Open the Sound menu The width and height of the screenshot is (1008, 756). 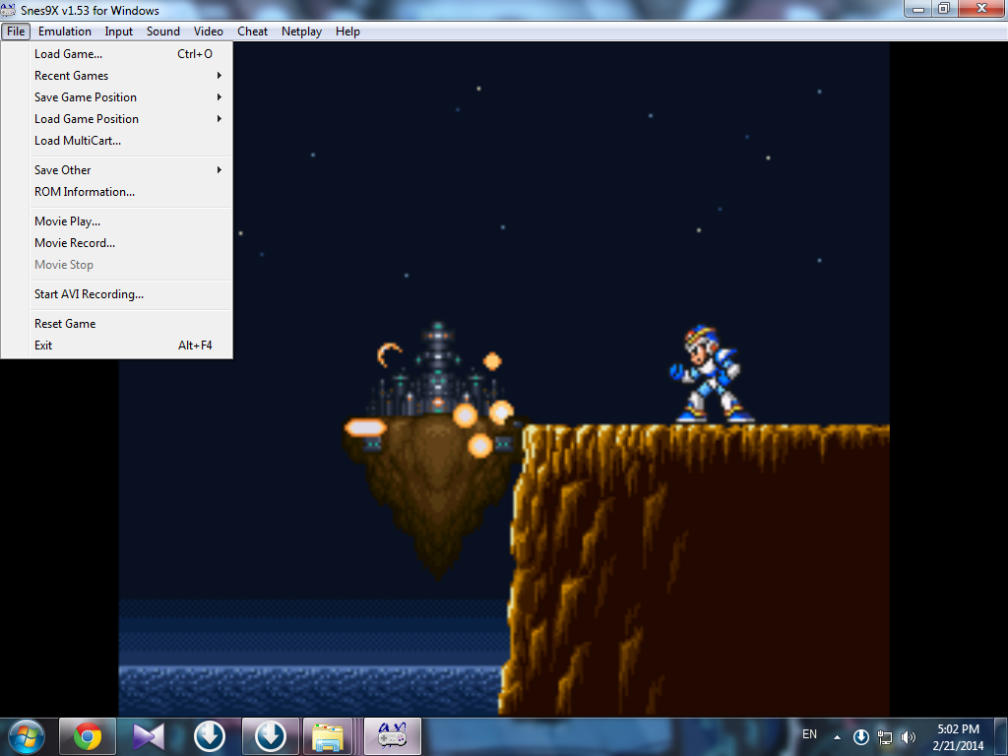pyautogui.click(x=162, y=31)
